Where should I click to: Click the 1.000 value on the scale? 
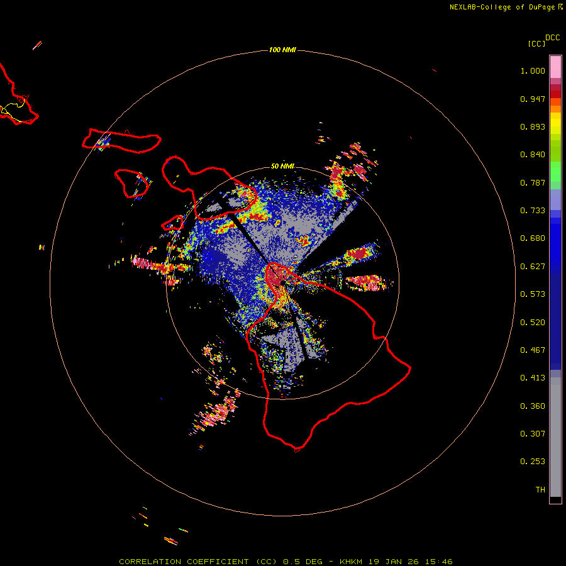[x=533, y=70]
